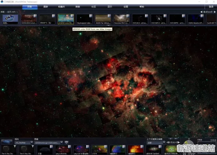Collapse top panel with small down arrow

coord(108,26)
